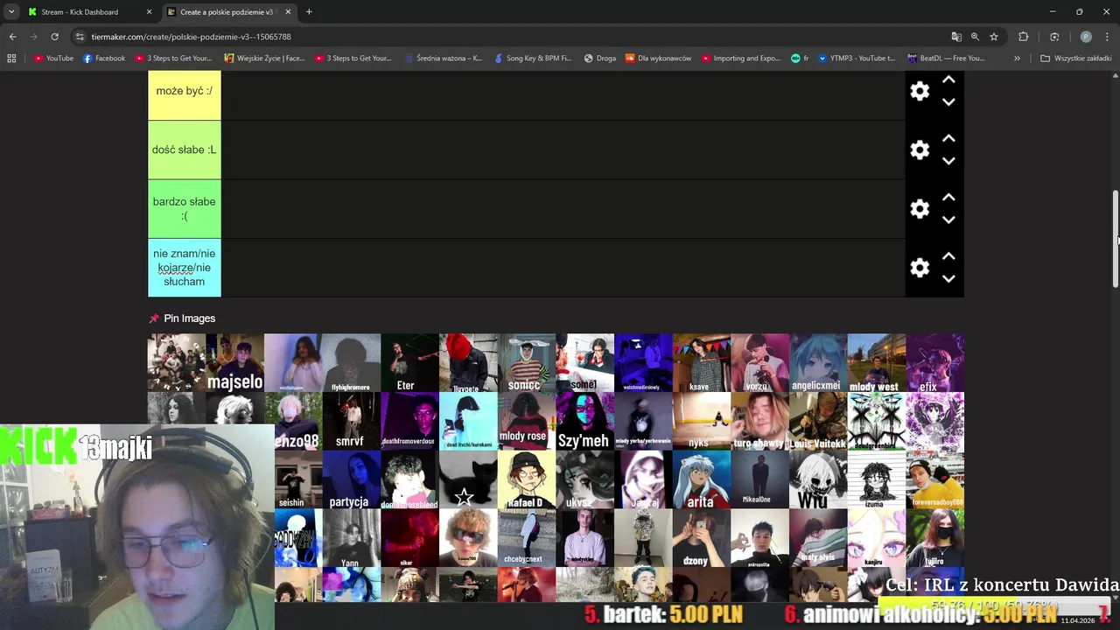1120x630 pixels.
Task: Open the 'BeatDL — Free You...' bookmark
Action: click(x=946, y=59)
